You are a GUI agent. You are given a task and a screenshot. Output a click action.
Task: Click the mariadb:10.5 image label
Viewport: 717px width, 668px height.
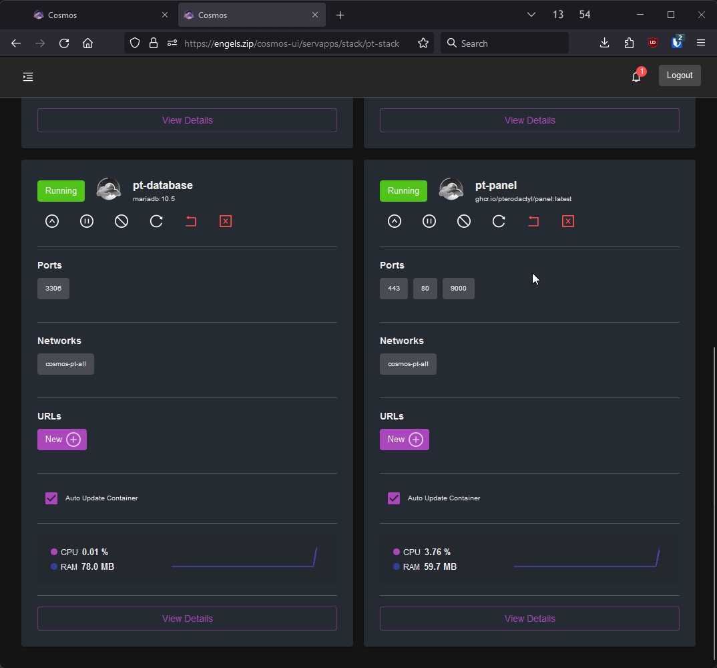[154, 199]
